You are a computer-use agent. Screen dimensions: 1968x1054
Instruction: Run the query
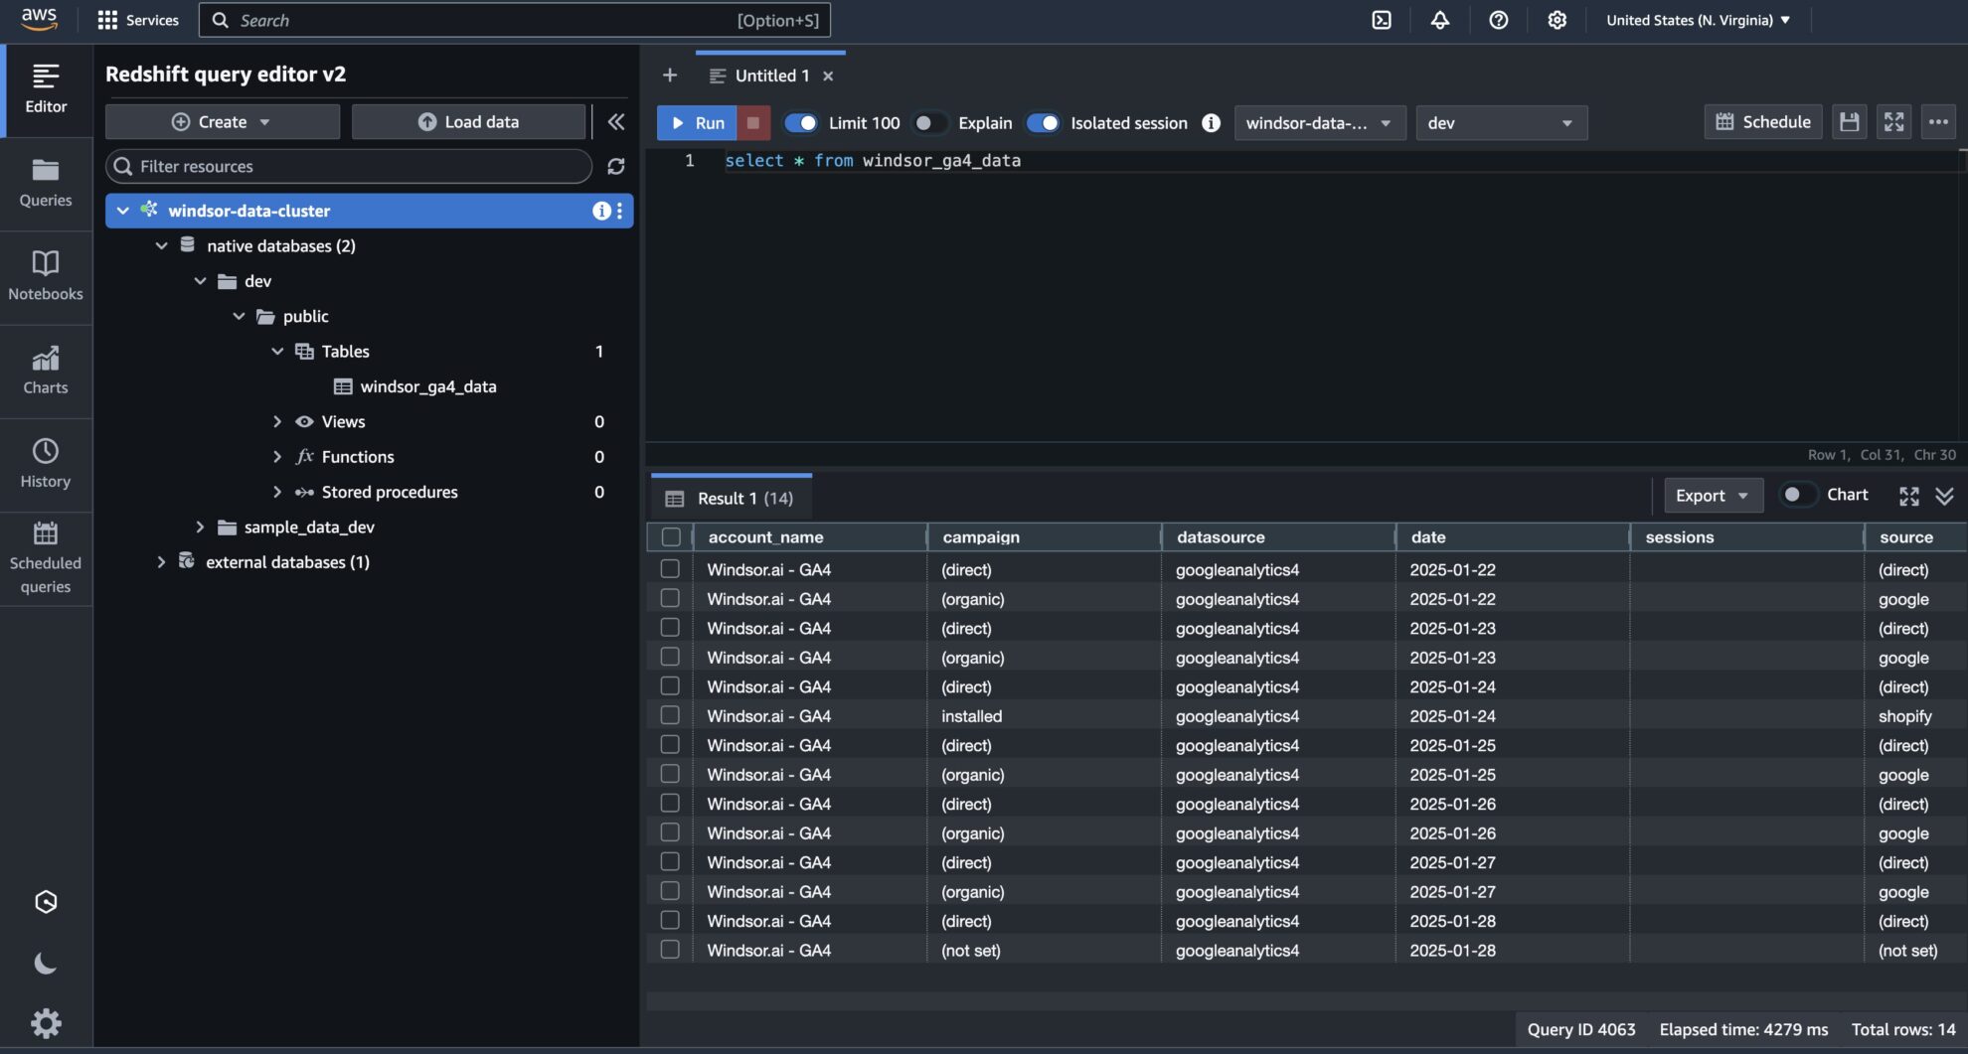click(x=697, y=122)
